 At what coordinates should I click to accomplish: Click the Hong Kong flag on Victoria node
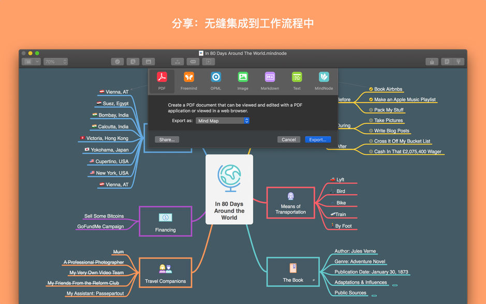[82, 138]
